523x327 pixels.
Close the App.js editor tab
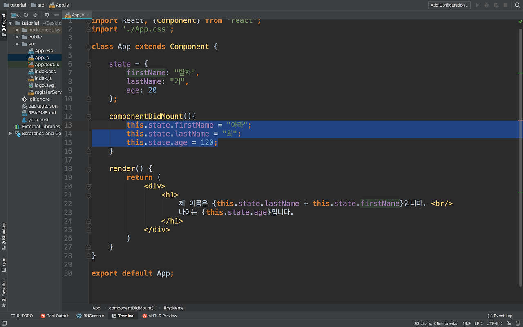click(87, 15)
